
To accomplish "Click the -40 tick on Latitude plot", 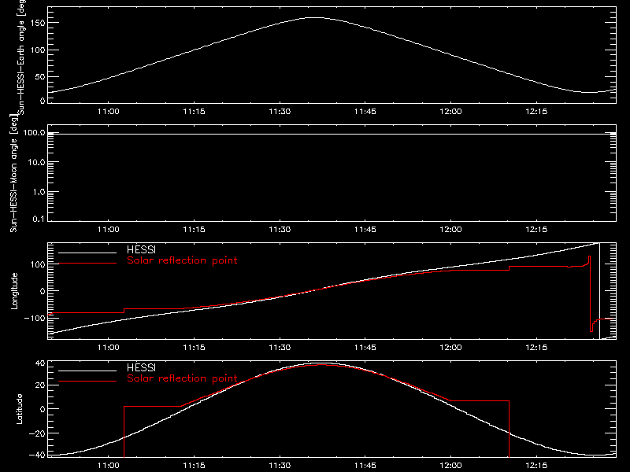I will [x=37, y=455].
